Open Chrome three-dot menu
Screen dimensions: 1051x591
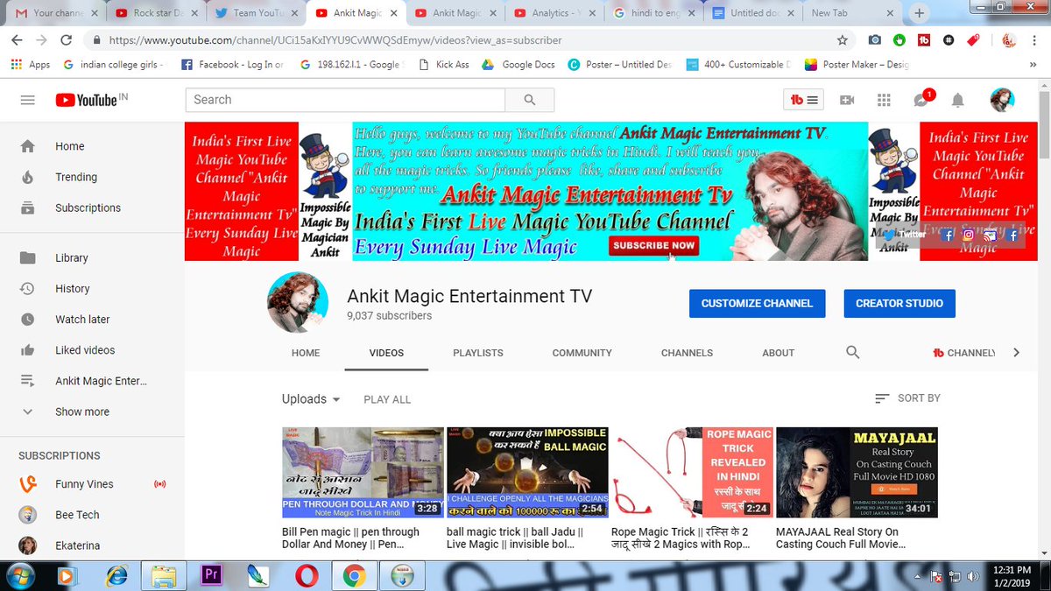point(1034,40)
